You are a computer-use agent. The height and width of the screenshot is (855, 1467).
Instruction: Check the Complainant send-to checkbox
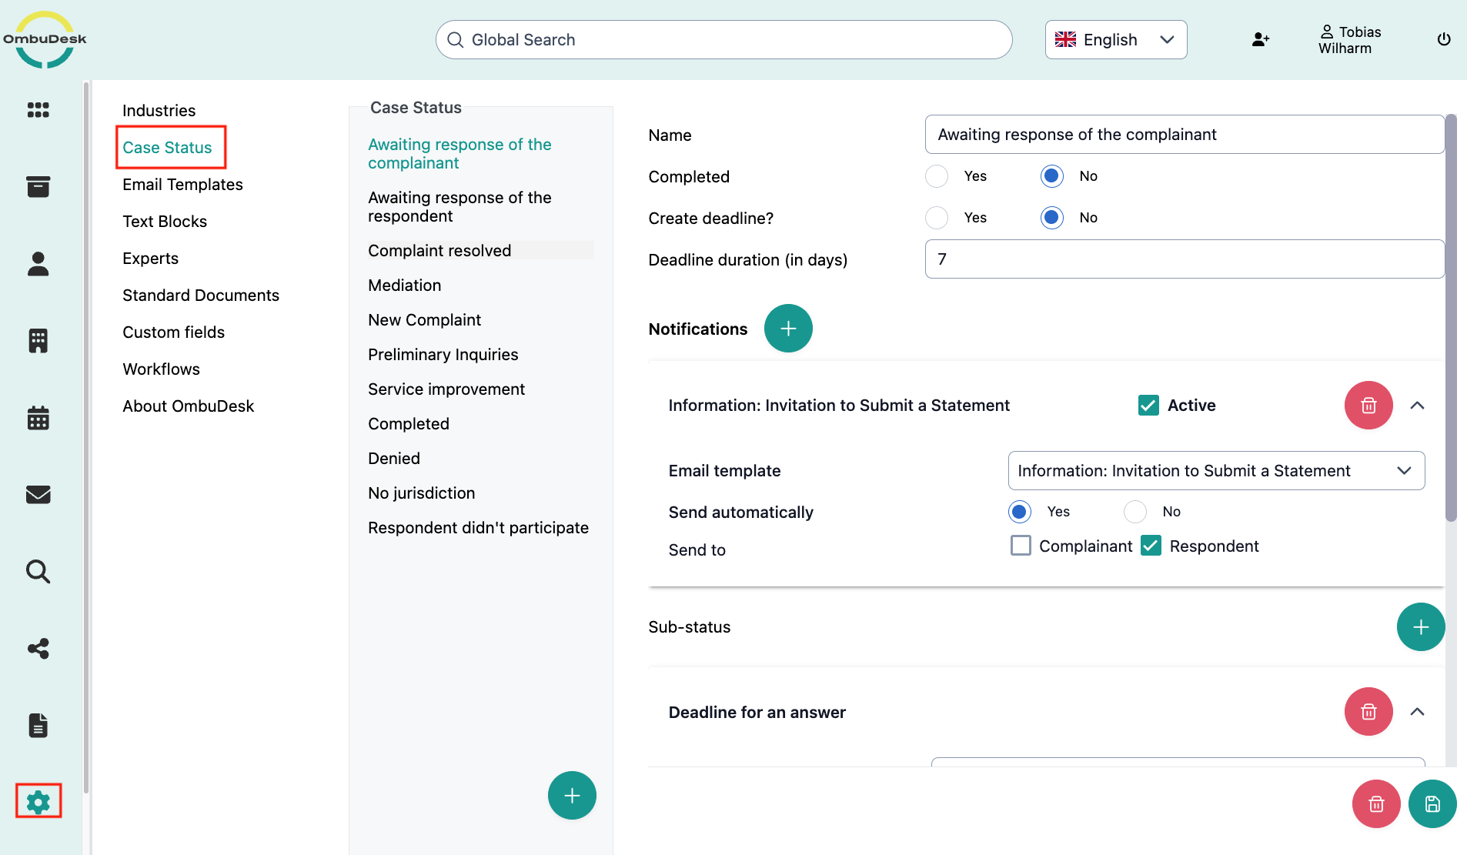(1021, 546)
